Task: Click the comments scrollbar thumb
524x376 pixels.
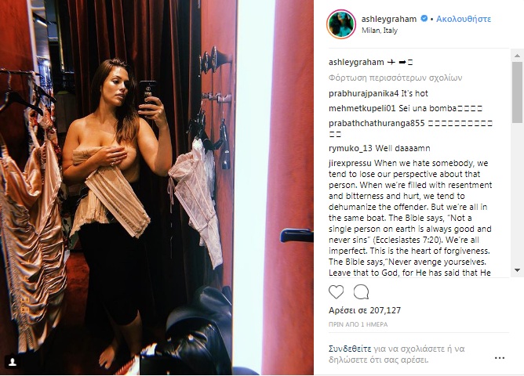Action: tap(517, 92)
